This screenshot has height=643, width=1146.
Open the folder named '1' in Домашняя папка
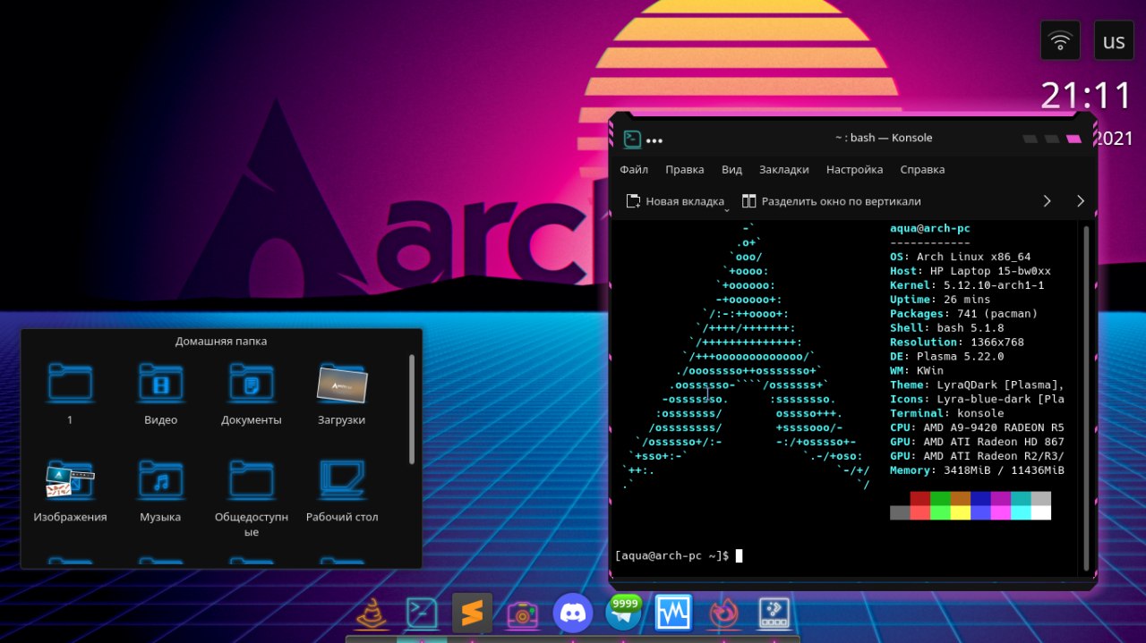(70, 392)
